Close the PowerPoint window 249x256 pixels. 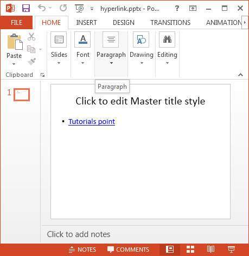(240, 8)
